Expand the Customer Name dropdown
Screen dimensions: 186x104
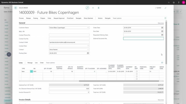coord(88,28)
